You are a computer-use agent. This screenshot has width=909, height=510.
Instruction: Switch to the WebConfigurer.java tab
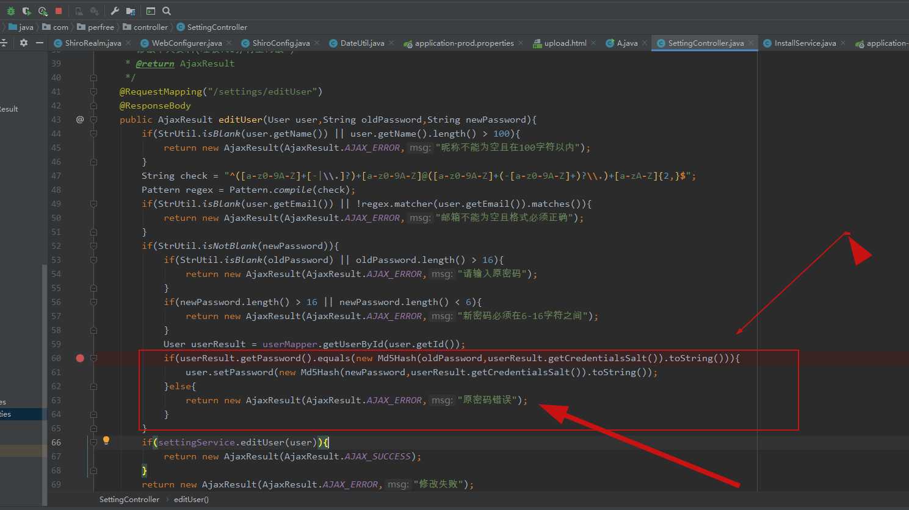186,43
